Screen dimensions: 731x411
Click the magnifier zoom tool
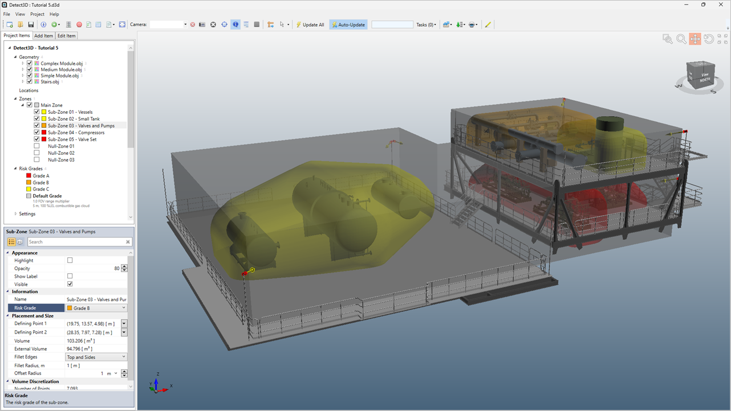click(681, 39)
